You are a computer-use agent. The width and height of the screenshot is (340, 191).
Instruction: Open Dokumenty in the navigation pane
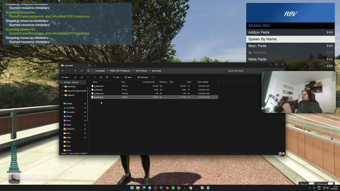pyautogui.click(x=71, y=87)
